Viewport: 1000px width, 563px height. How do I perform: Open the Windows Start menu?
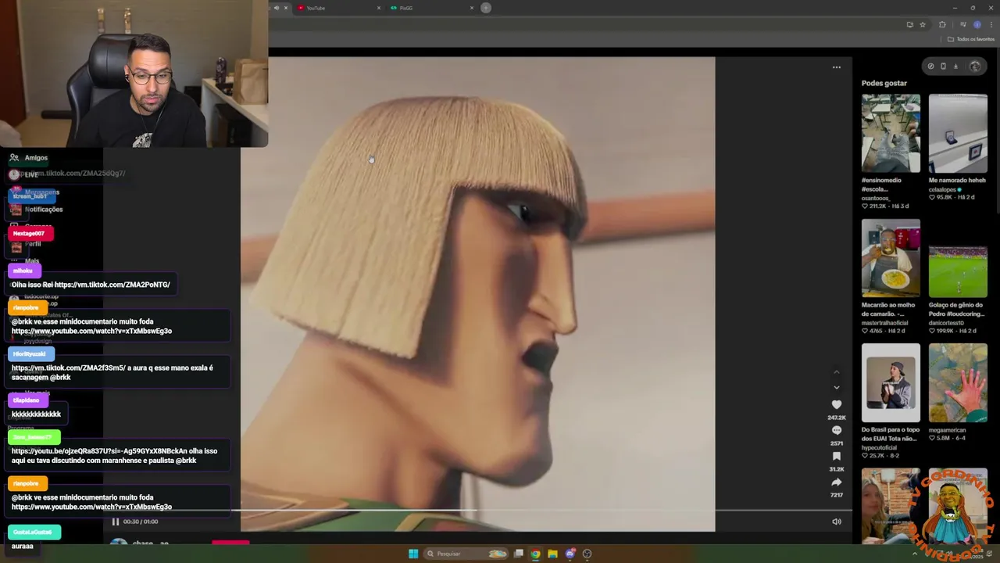pos(413,554)
